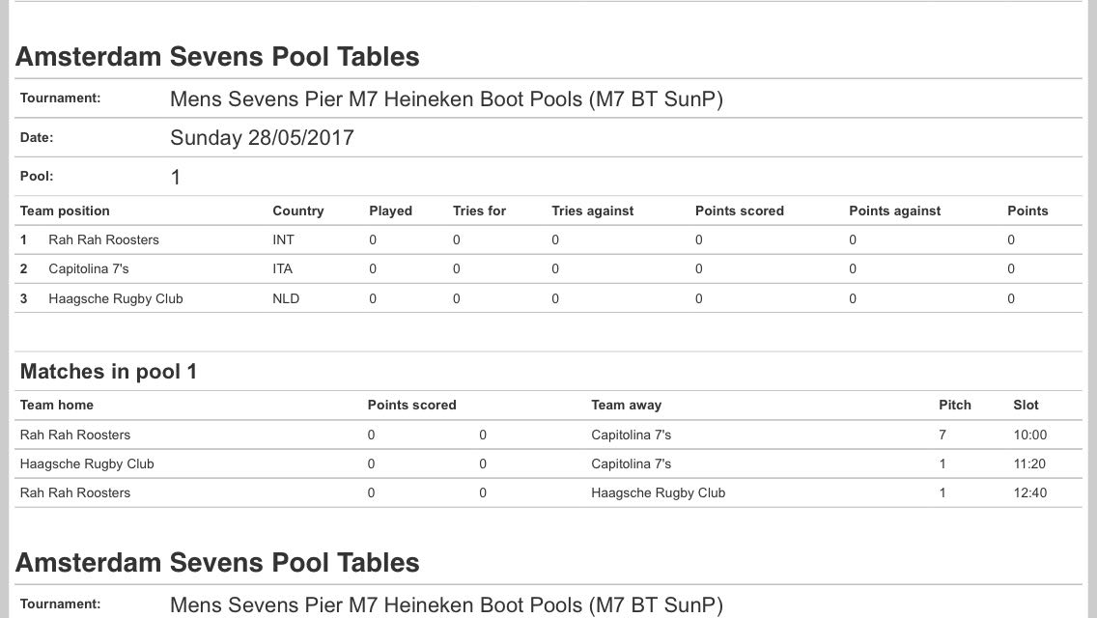1097x618 pixels.
Task: Select Capitolina 7's in team standings
Action: 89,268
